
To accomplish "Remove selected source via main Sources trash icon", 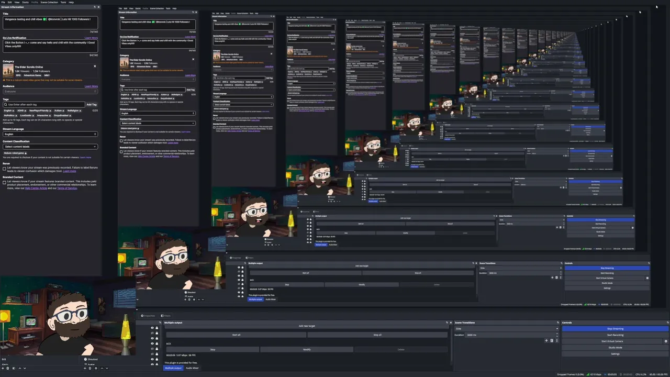I will (x=90, y=368).
